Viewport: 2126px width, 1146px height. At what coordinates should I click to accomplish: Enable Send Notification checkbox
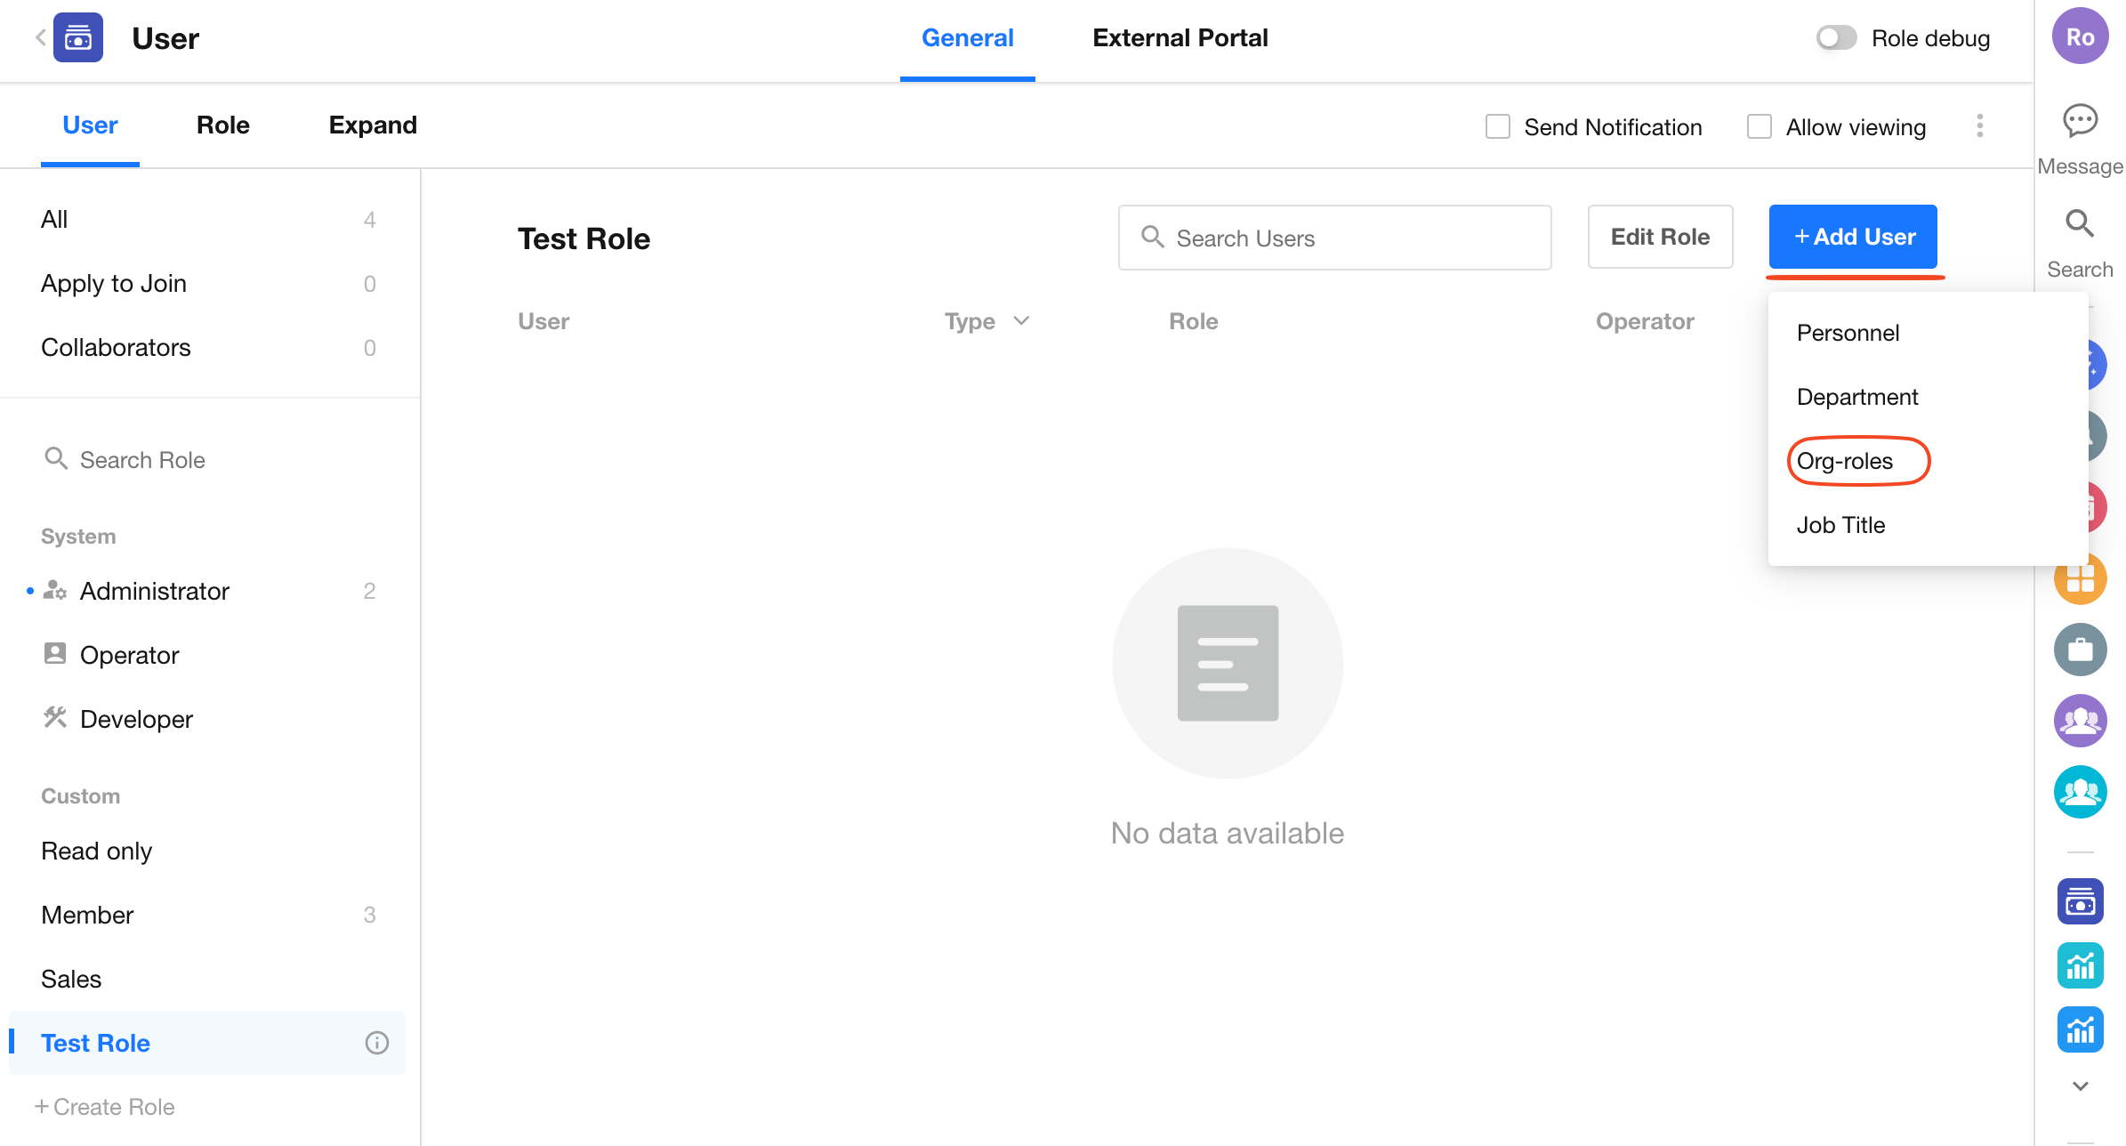[x=1498, y=126]
